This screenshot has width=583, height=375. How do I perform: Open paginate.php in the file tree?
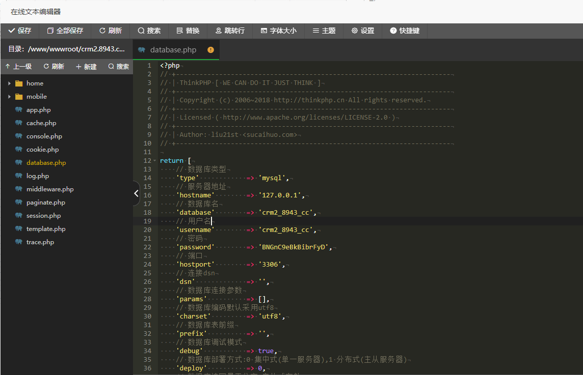[x=46, y=203]
